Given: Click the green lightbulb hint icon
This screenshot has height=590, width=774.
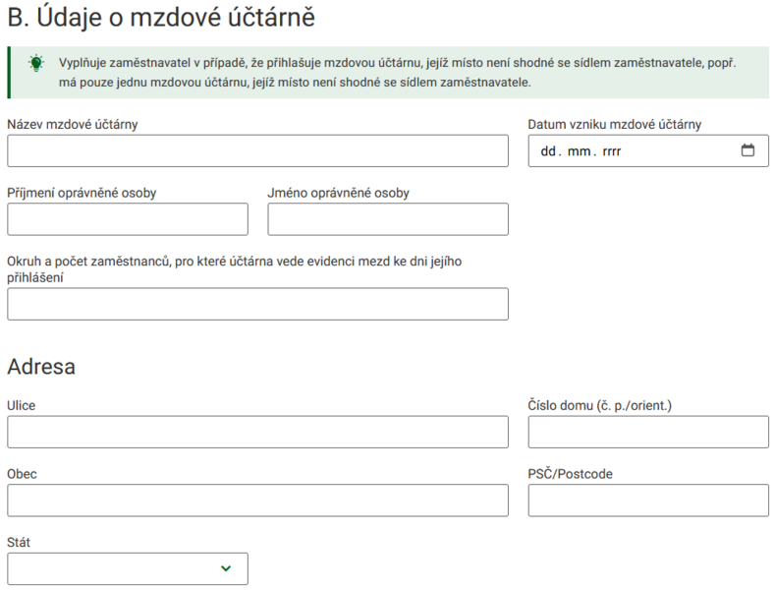Looking at the screenshot, I should click(36, 63).
